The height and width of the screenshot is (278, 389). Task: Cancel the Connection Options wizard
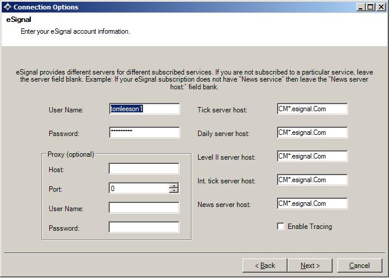pyautogui.click(x=359, y=266)
